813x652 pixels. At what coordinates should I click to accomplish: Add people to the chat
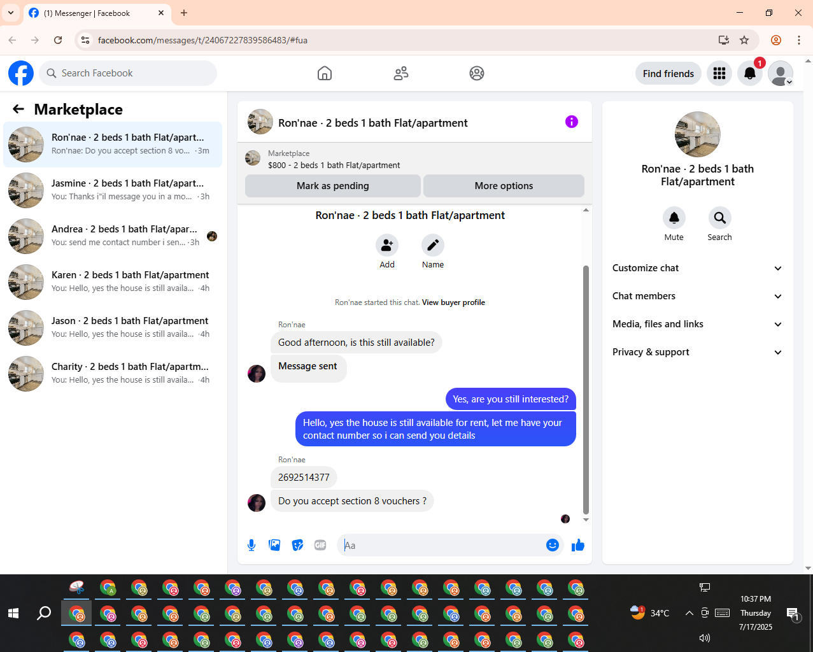point(387,245)
